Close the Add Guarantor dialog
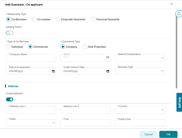 pos(171,4)
